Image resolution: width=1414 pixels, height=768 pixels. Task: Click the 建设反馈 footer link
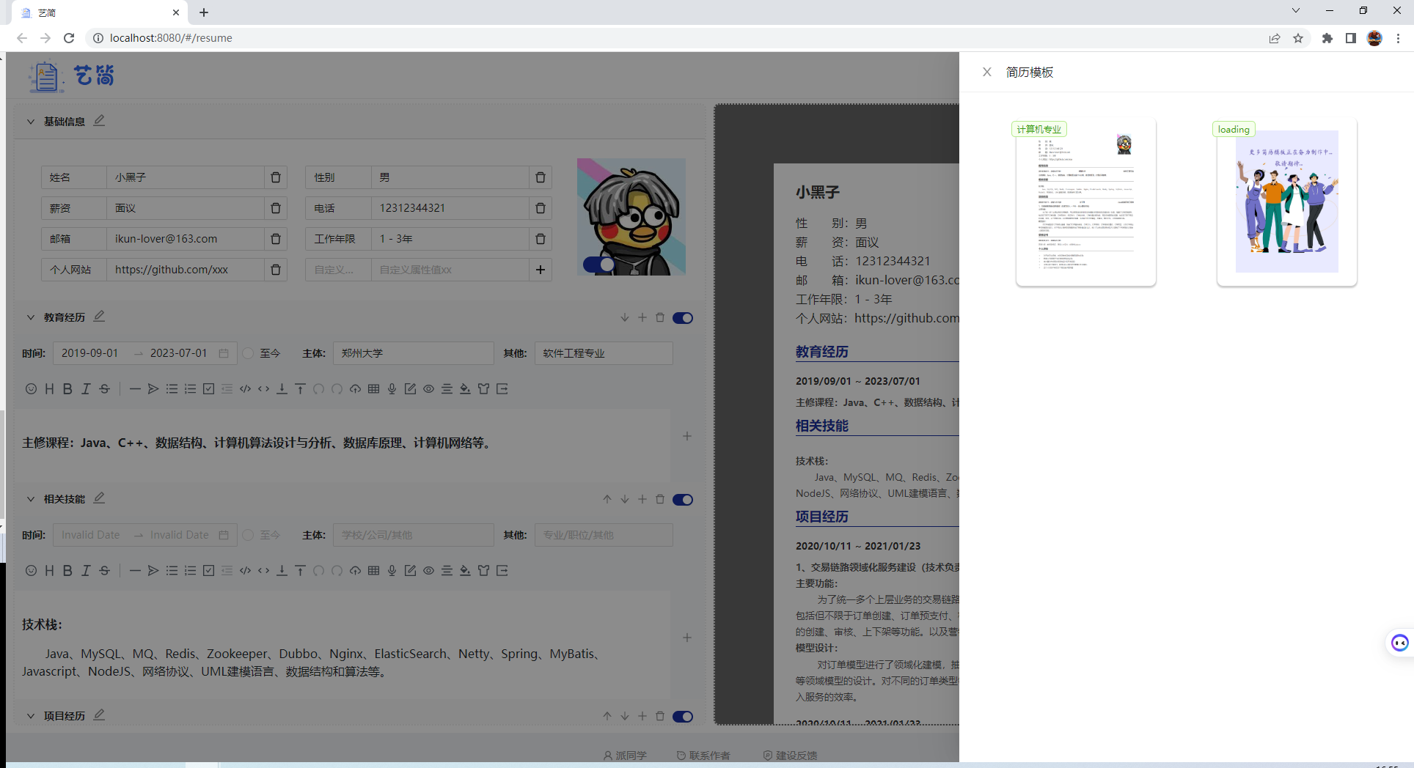[x=790, y=756]
